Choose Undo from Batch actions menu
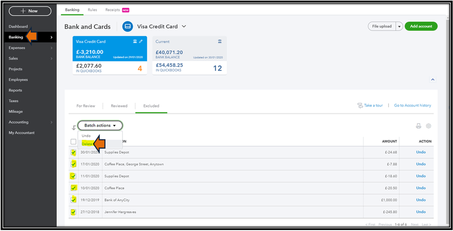The image size is (453, 231). click(x=86, y=136)
